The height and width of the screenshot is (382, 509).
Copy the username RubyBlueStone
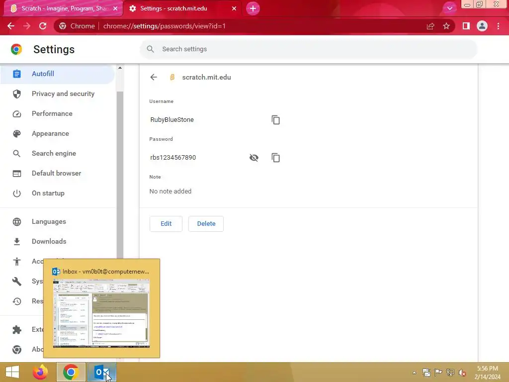point(275,120)
